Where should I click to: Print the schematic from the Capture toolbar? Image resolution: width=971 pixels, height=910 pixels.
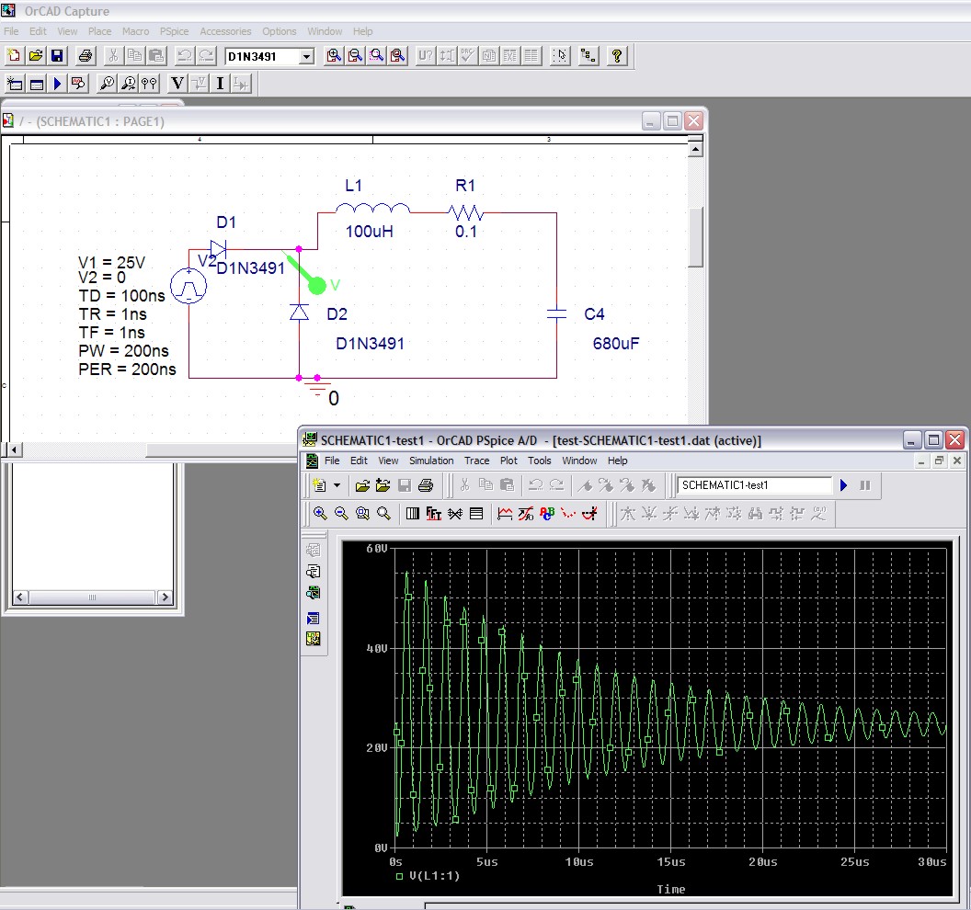pyautogui.click(x=86, y=56)
